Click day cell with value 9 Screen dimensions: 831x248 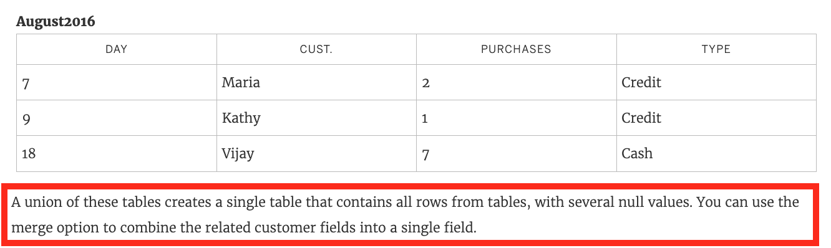(x=117, y=118)
